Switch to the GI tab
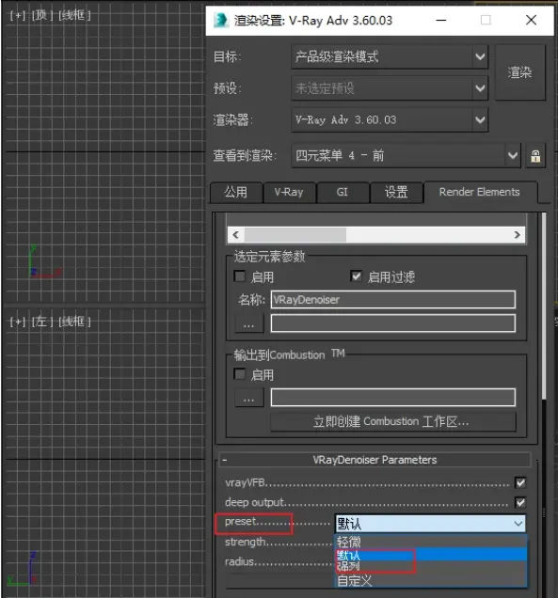 pyautogui.click(x=343, y=192)
